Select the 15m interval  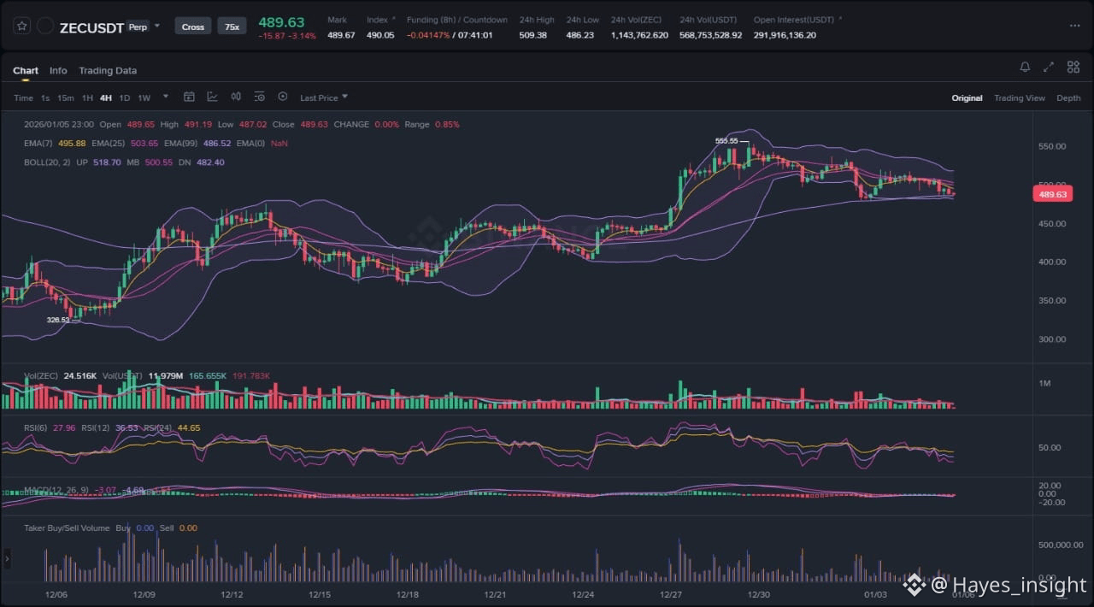pyautogui.click(x=66, y=97)
